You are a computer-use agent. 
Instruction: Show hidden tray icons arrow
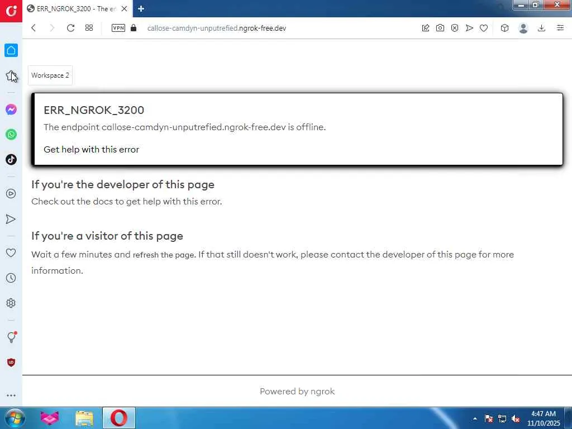(475, 419)
